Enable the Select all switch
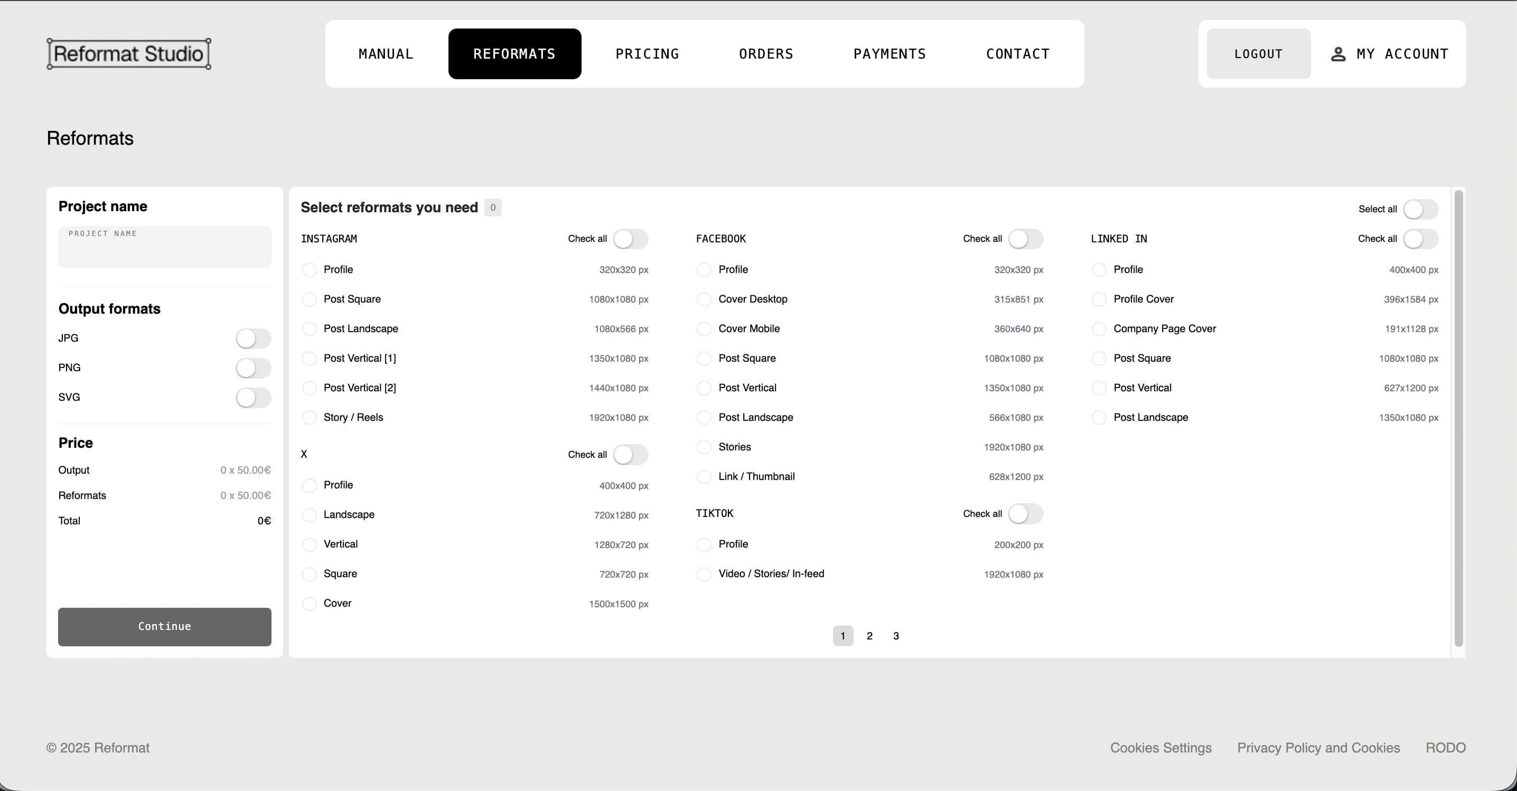Image resolution: width=1517 pixels, height=791 pixels. [x=1420, y=209]
